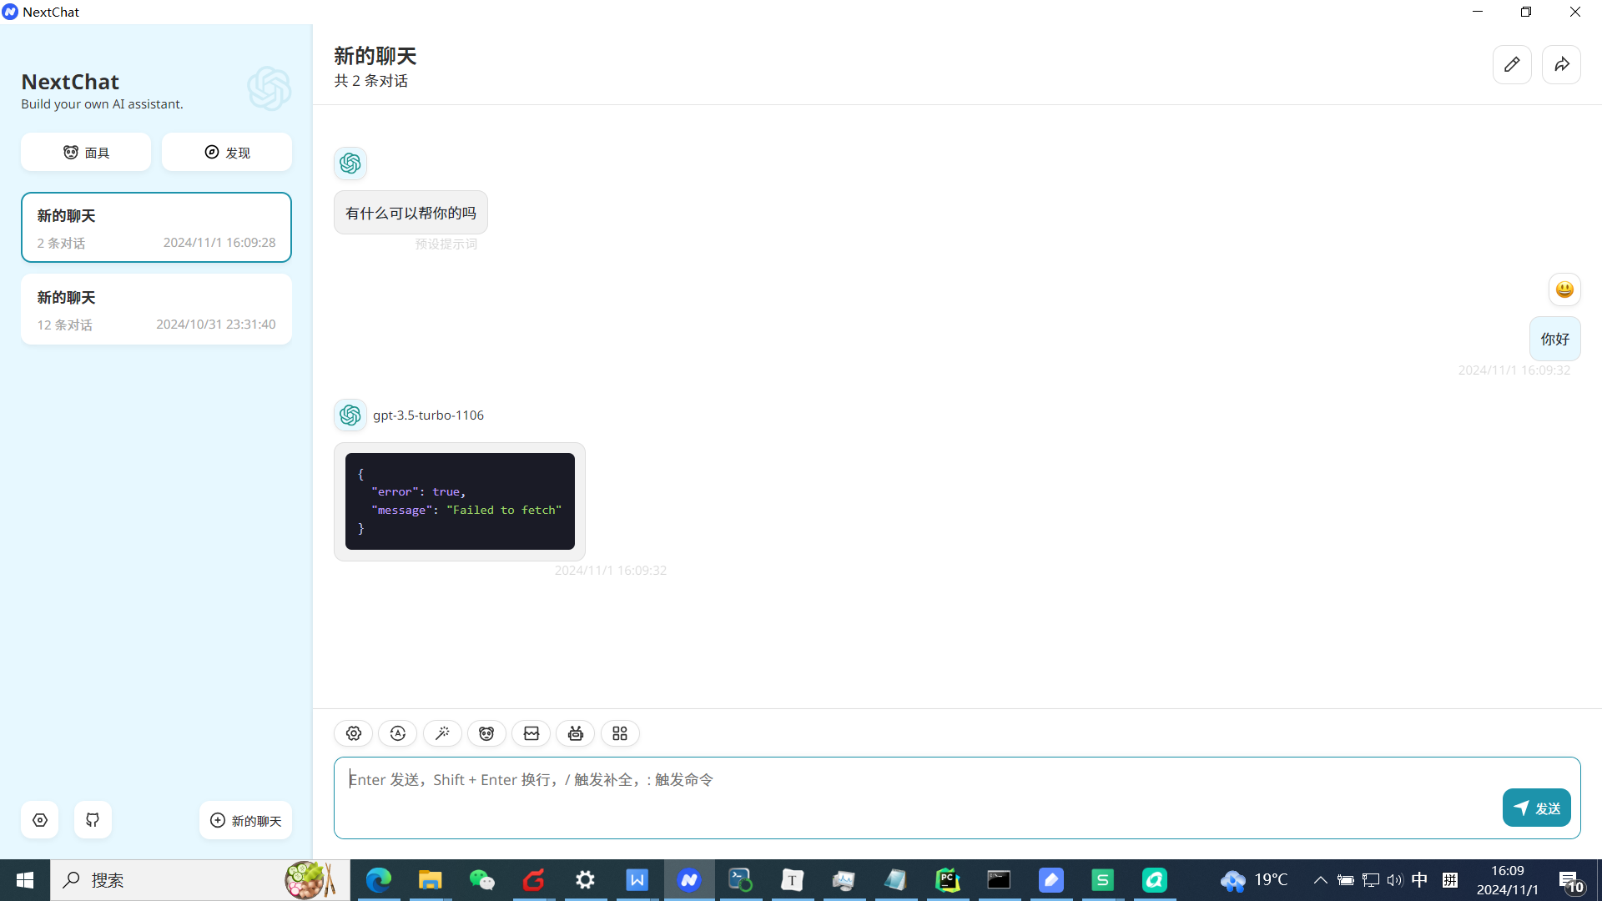1602x901 pixels.
Task: Start a 新的聊天 from bottom button
Action: [245, 821]
